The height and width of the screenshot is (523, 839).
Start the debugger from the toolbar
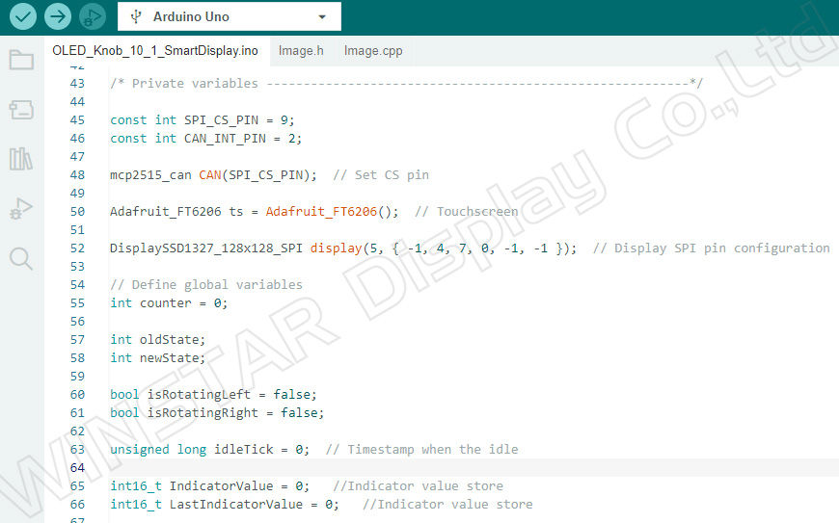click(x=93, y=16)
